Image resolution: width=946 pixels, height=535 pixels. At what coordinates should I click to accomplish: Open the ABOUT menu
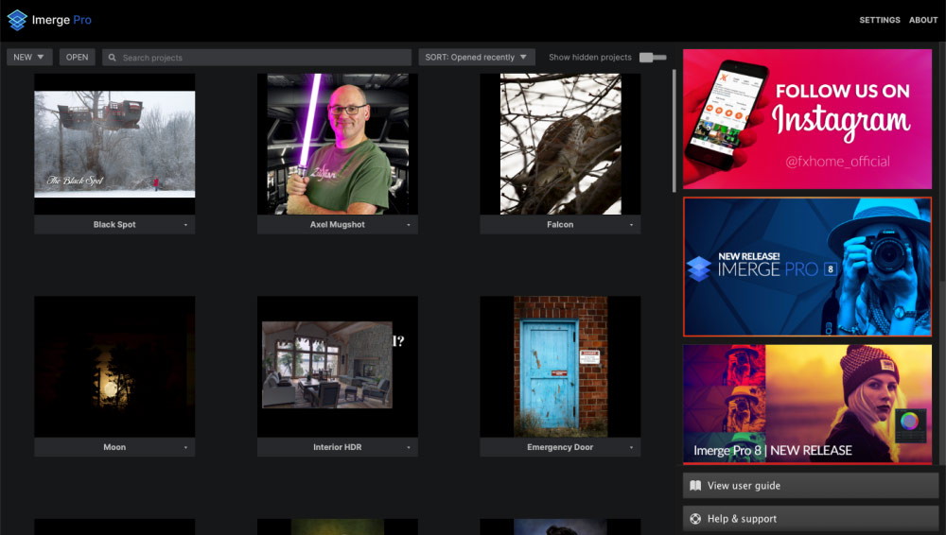(x=923, y=20)
